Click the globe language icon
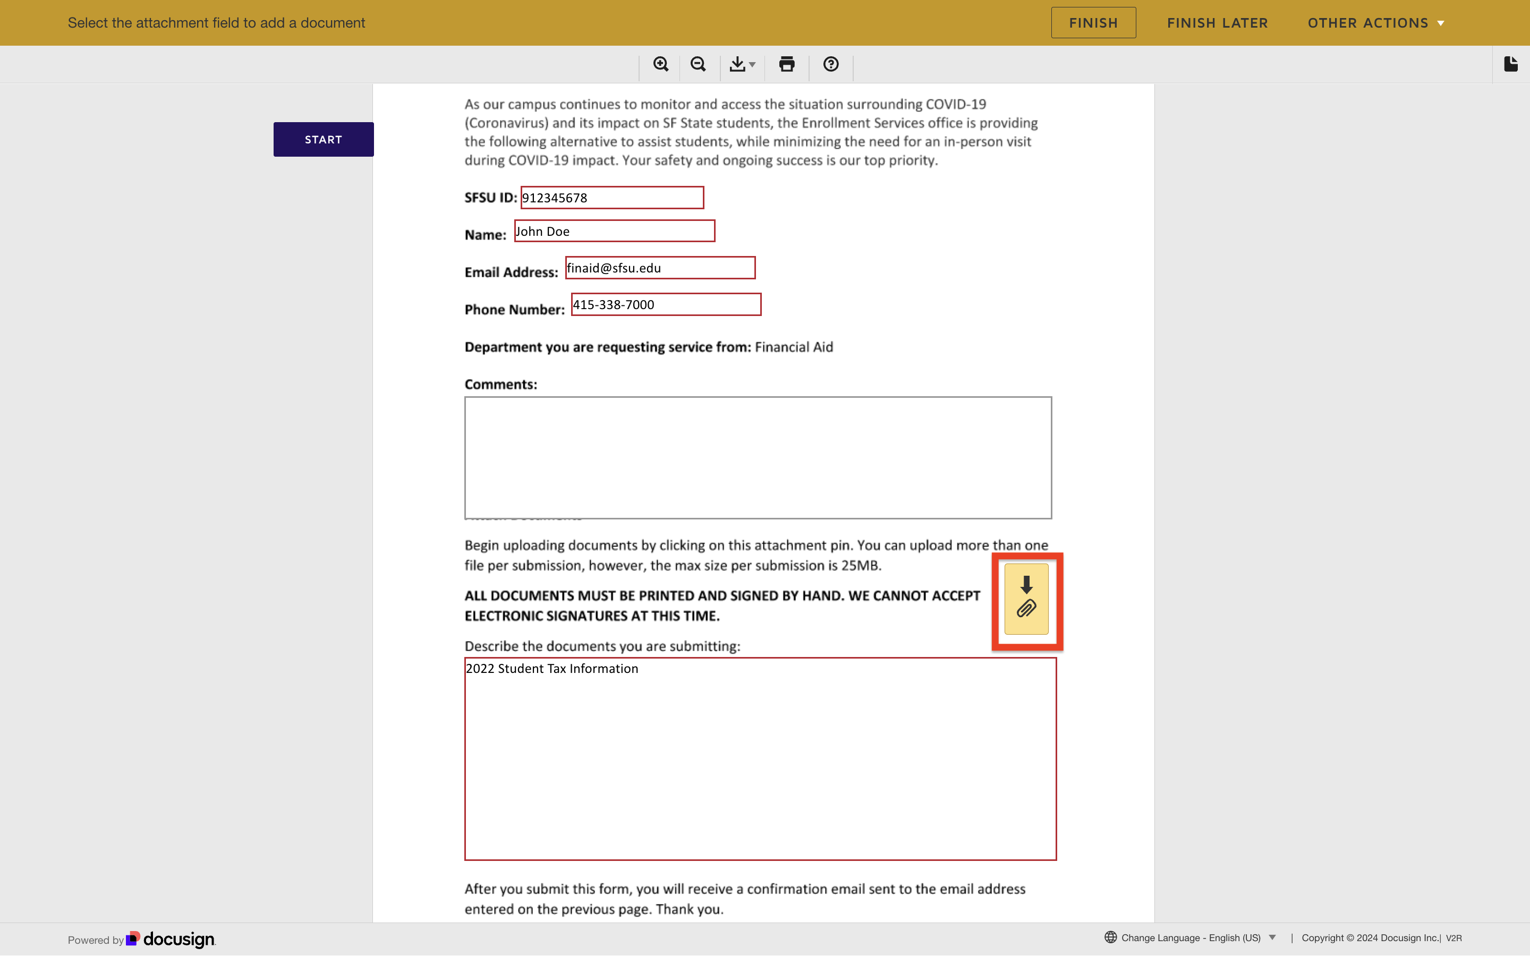Viewport: 1530px width, 956px height. point(1110,937)
